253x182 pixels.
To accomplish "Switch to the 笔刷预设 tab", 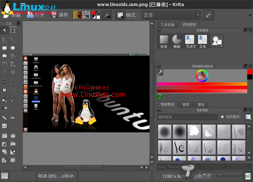I will point(167,104).
